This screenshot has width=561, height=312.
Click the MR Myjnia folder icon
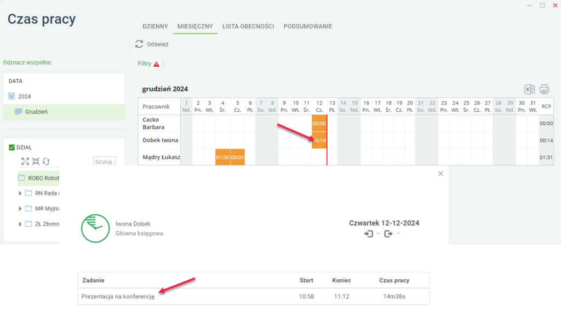tap(28, 209)
